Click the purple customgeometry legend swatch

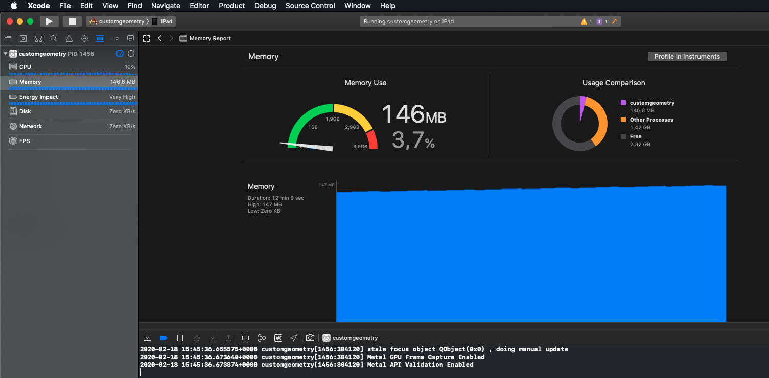[623, 103]
